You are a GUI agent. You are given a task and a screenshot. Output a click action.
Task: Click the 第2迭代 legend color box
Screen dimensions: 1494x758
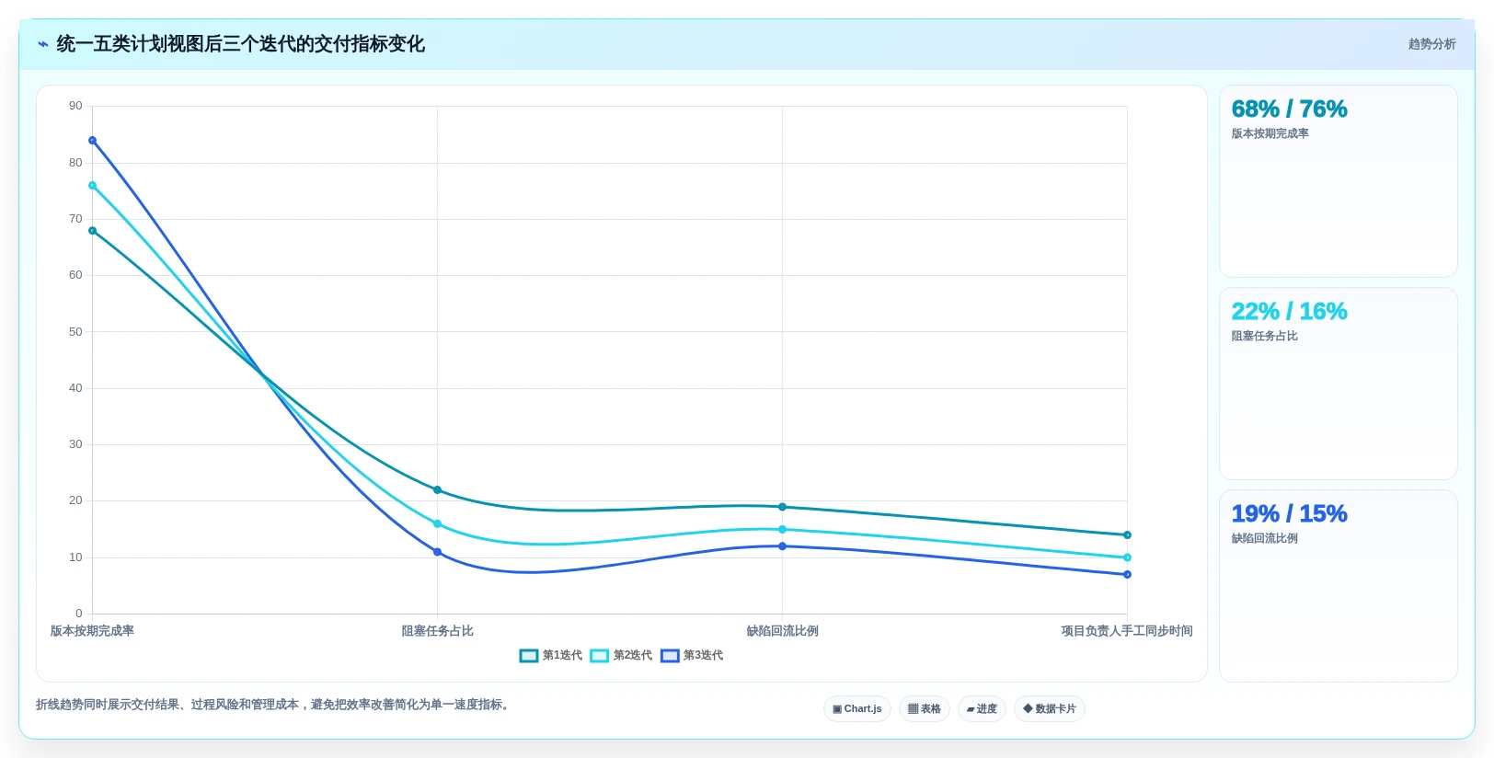(x=600, y=656)
